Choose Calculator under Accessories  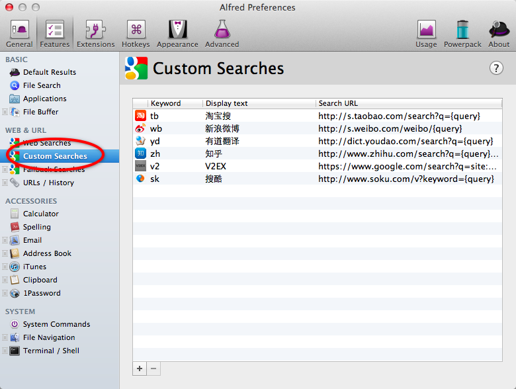point(40,214)
